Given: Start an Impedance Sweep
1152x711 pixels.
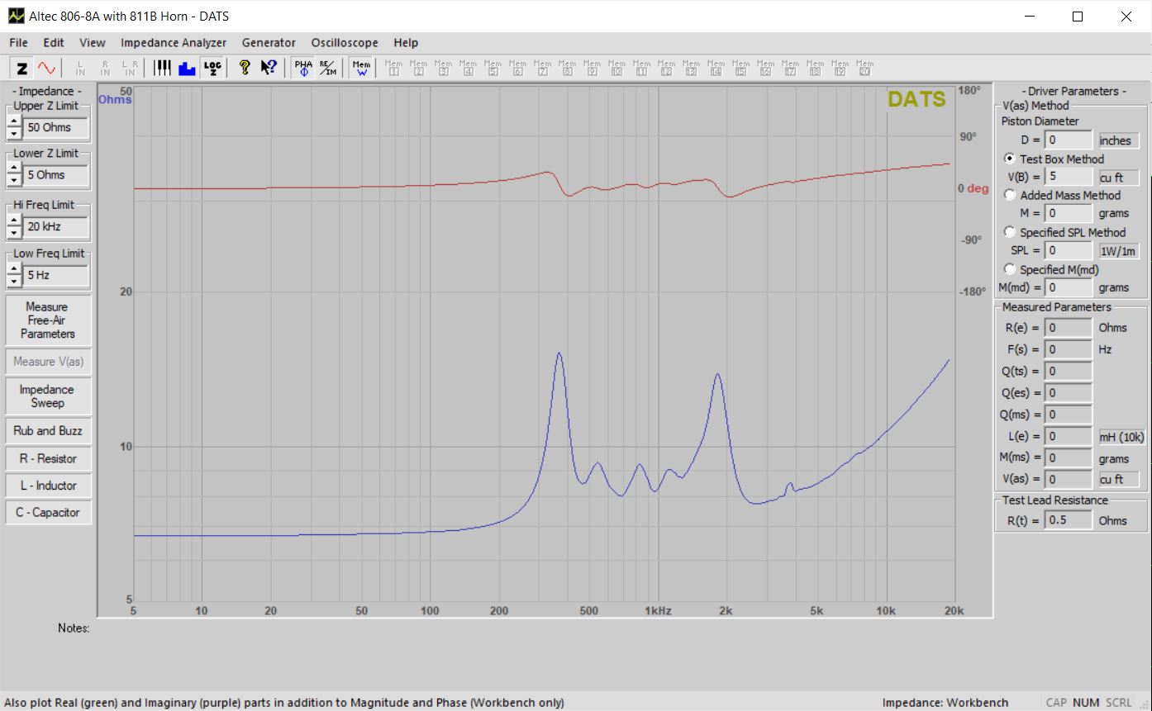Looking at the screenshot, I should [47, 396].
